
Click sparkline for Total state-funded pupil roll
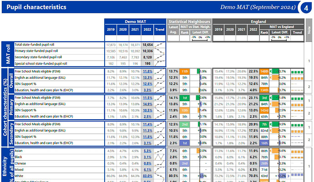coord(160,45)
